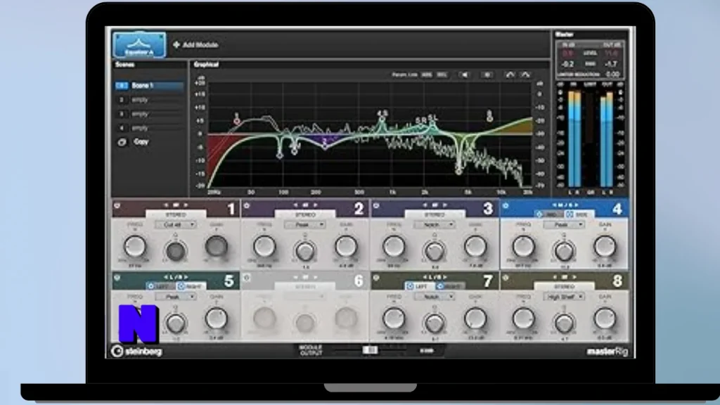Click the Copy scene icon
Image resolution: width=720 pixels, height=405 pixels.
pyautogui.click(x=122, y=142)
